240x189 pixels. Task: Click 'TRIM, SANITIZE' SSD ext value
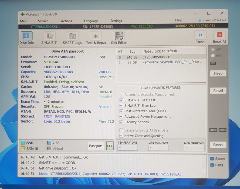coord(57,116)
